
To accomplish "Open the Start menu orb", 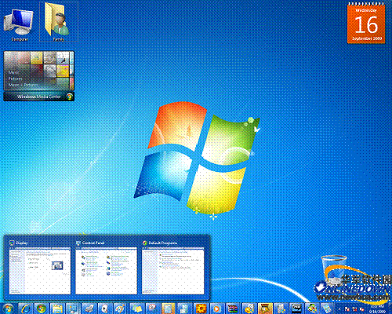I will [9, 309].
